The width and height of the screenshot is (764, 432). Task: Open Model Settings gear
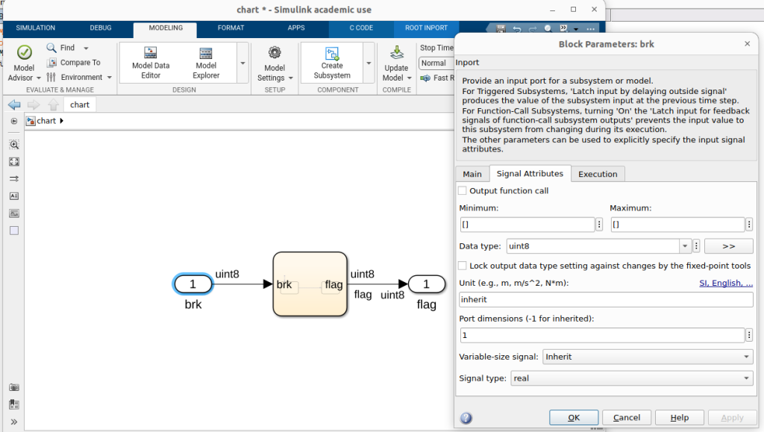275,64
